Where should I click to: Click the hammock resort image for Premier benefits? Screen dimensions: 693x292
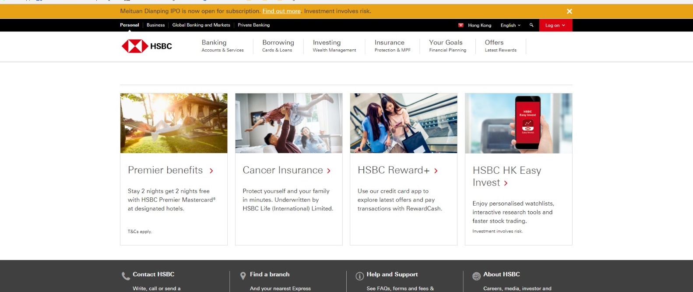click(x=174, y=123)
